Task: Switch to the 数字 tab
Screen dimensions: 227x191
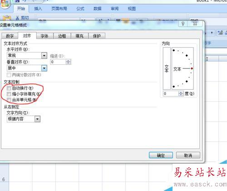Action: 10,36
